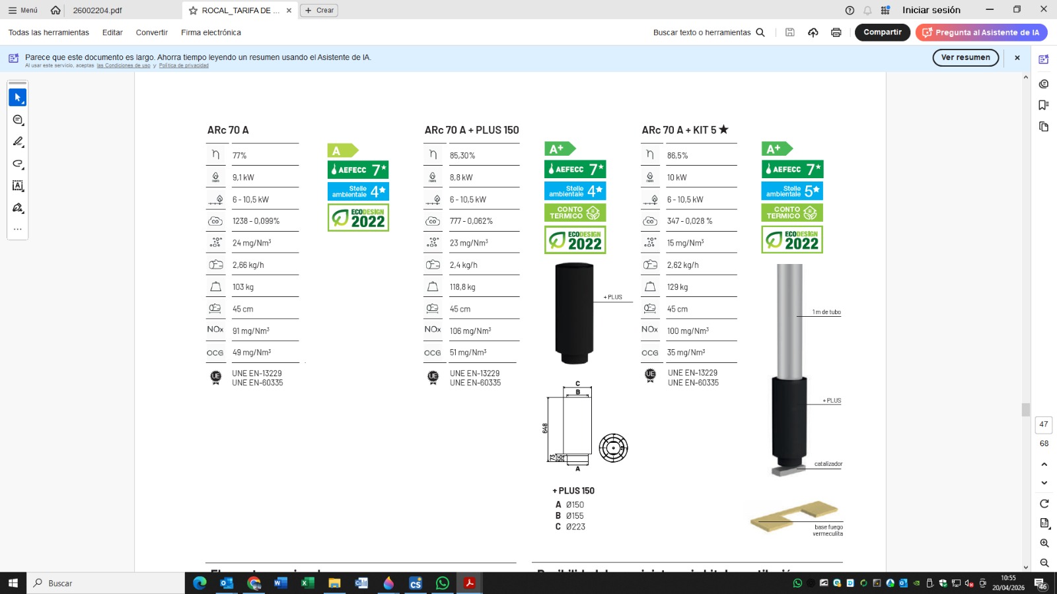
Task: Click the ARc 70 A heading
Action: [x=228, y=130]
